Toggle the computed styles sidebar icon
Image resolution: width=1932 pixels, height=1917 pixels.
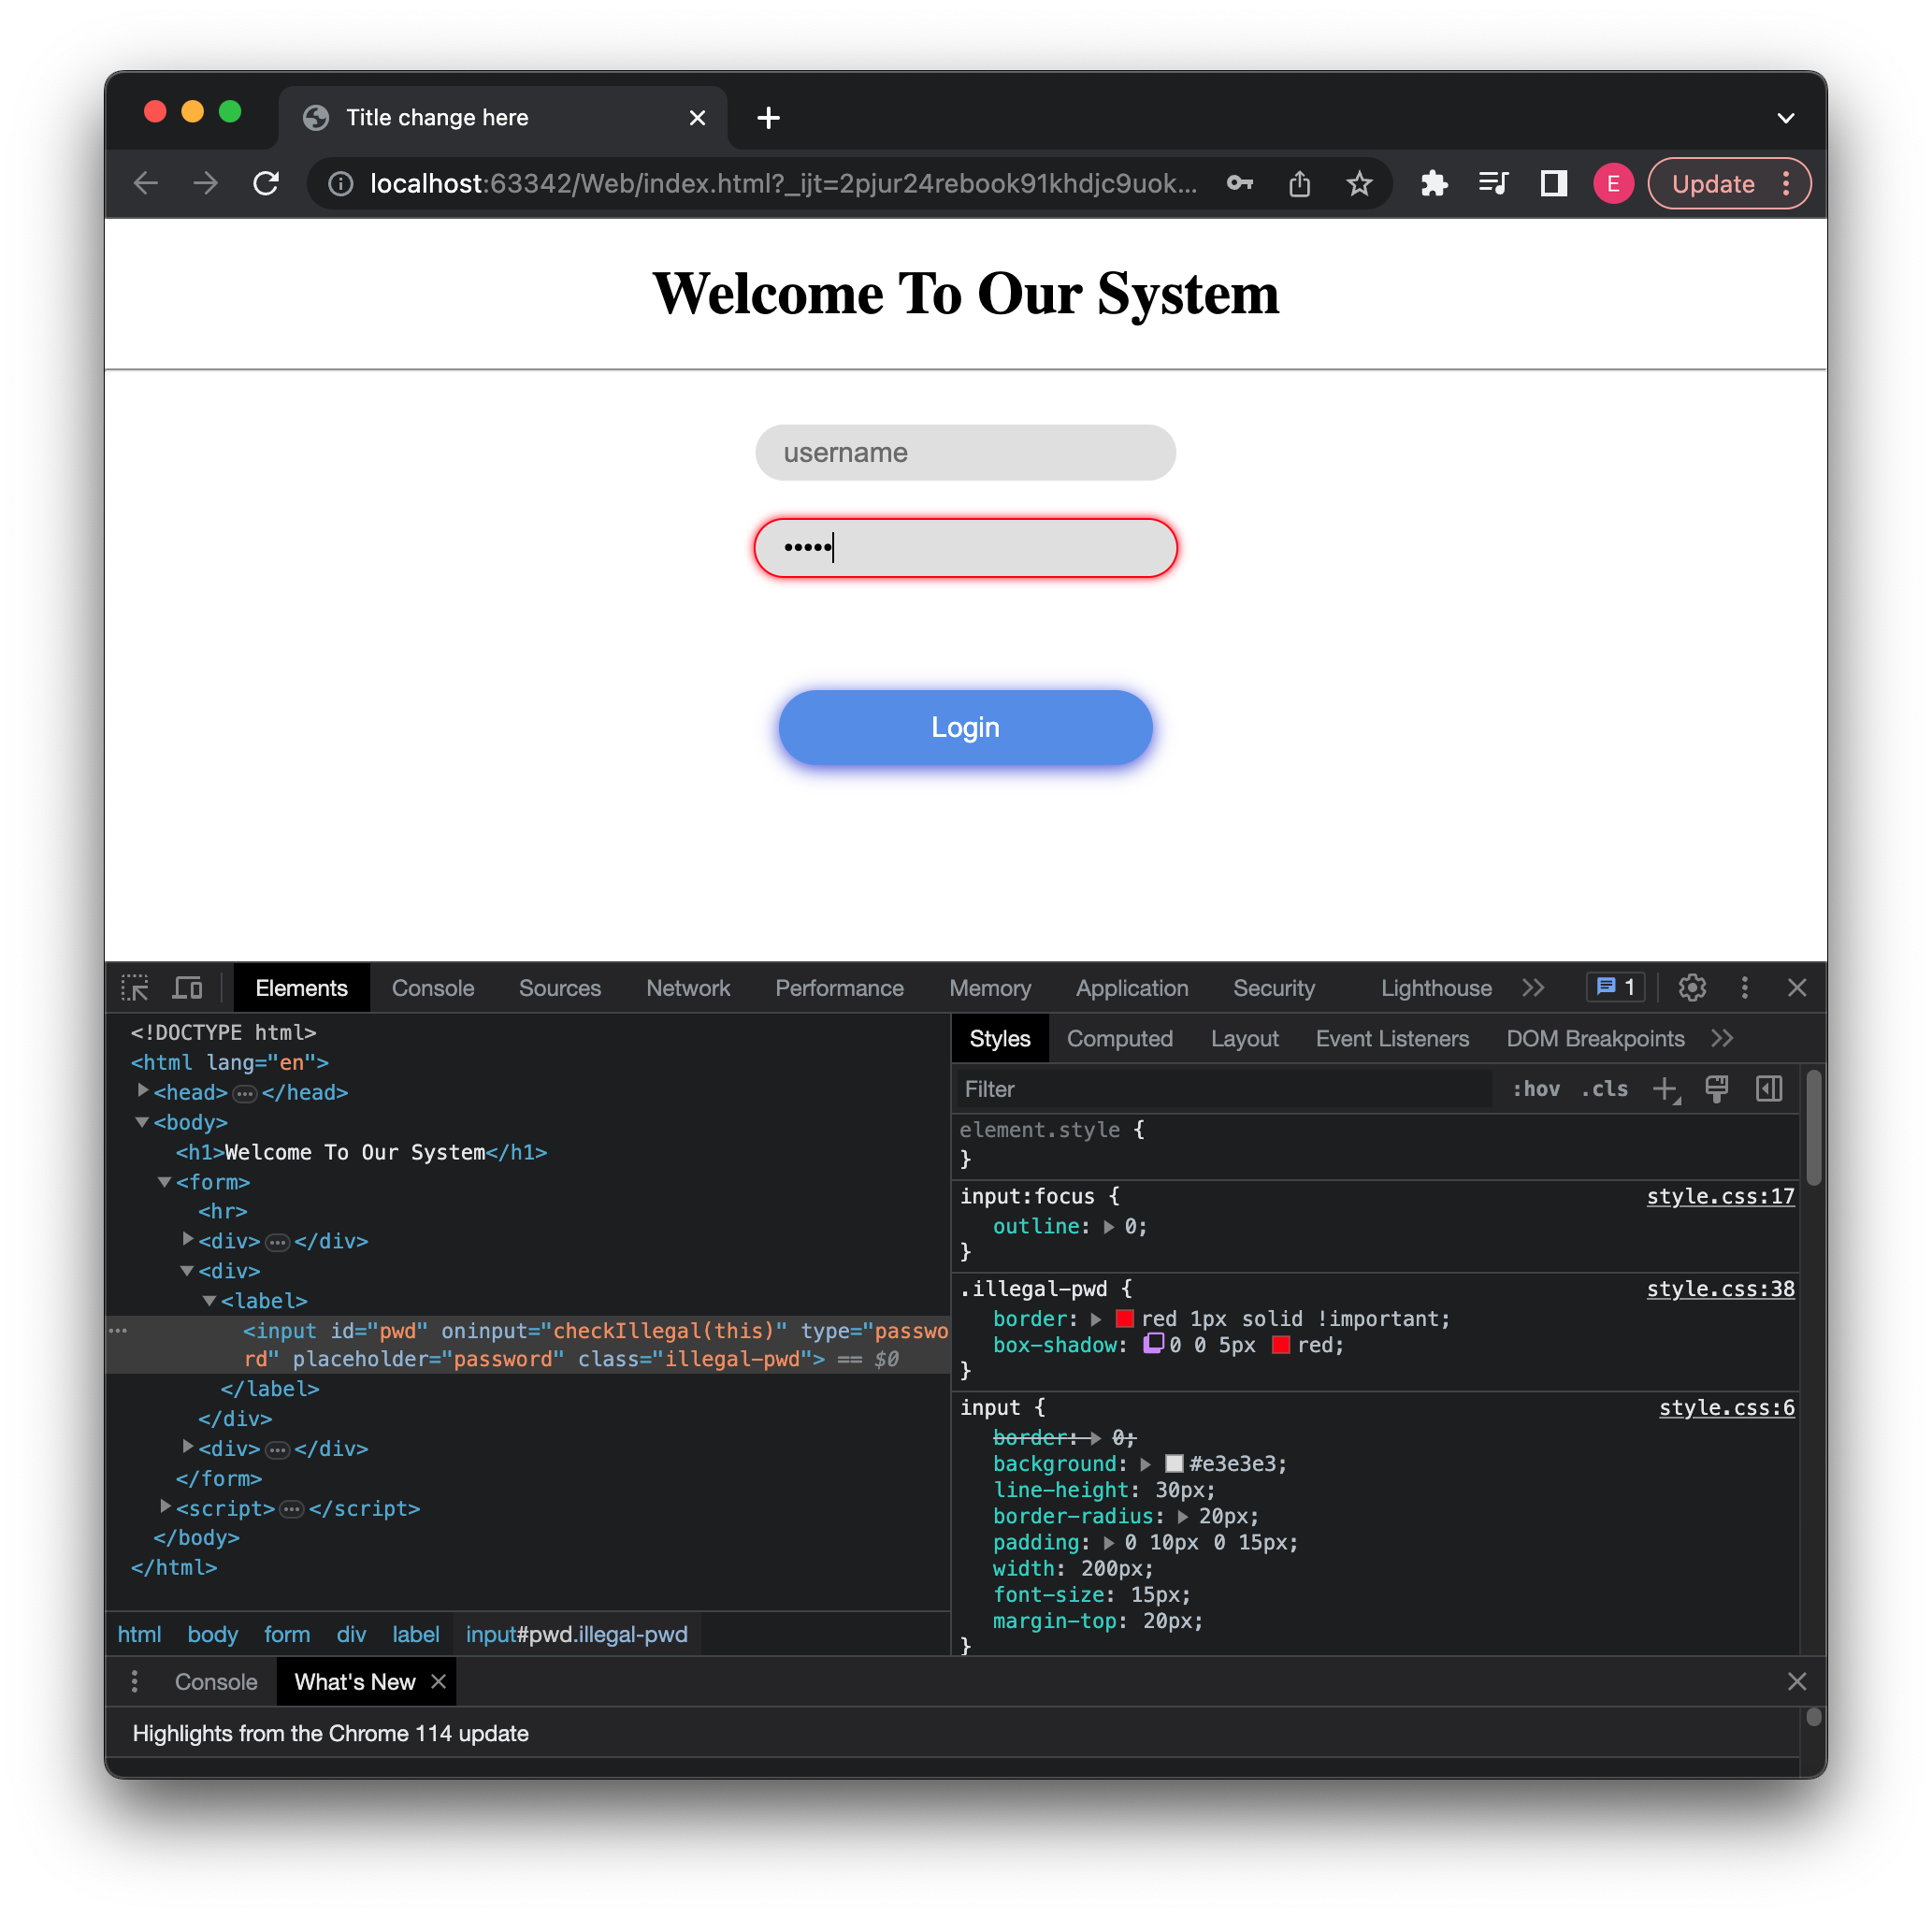click(x=1769, y=1089)
